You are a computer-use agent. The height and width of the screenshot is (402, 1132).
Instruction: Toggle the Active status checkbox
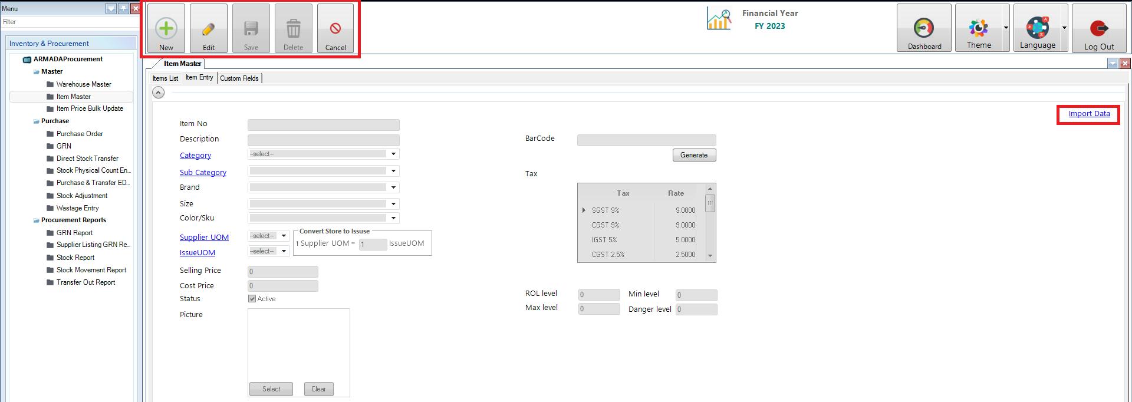pyautogui.click(x=252, y=299)
